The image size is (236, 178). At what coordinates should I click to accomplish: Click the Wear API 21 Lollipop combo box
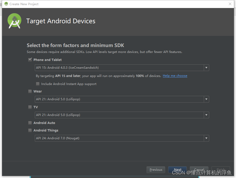pos(122,99)
